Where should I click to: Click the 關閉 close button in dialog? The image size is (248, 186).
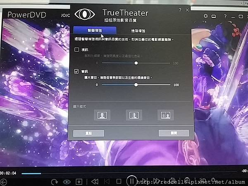[174, 133]
